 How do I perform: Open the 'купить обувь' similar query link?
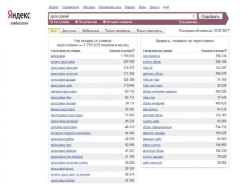pyautogui.click(x=152, y=62)
